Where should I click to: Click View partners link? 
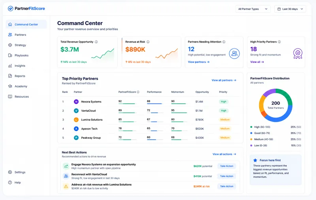(199, 62)
